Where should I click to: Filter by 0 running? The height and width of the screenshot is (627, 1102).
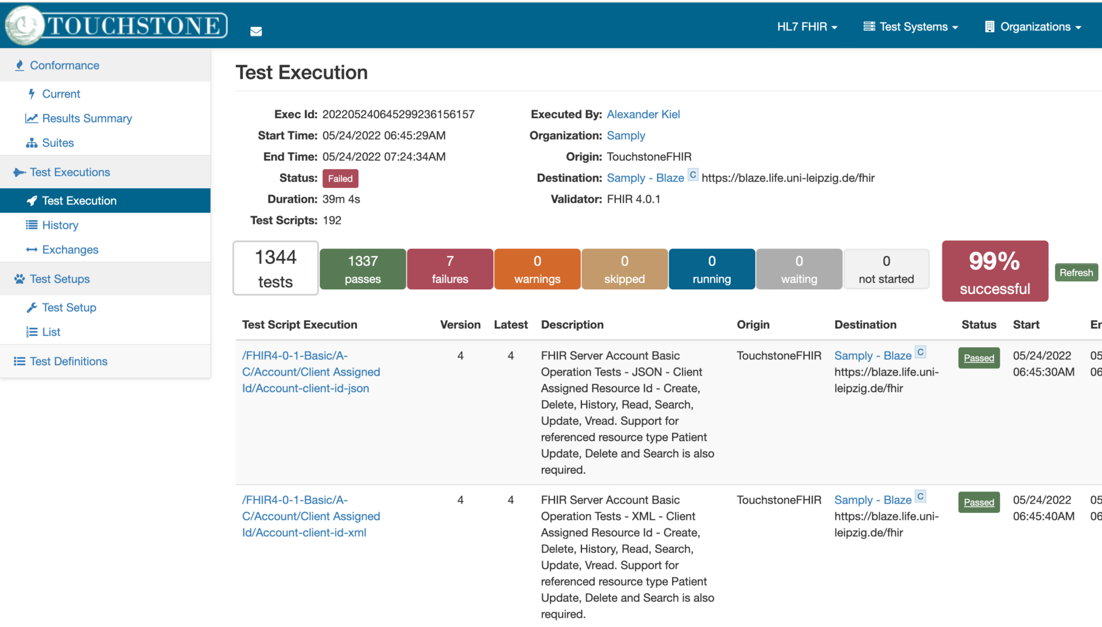712,269
